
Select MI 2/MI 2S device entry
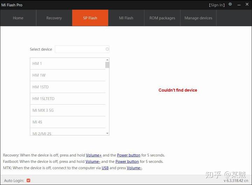(68, 132)
